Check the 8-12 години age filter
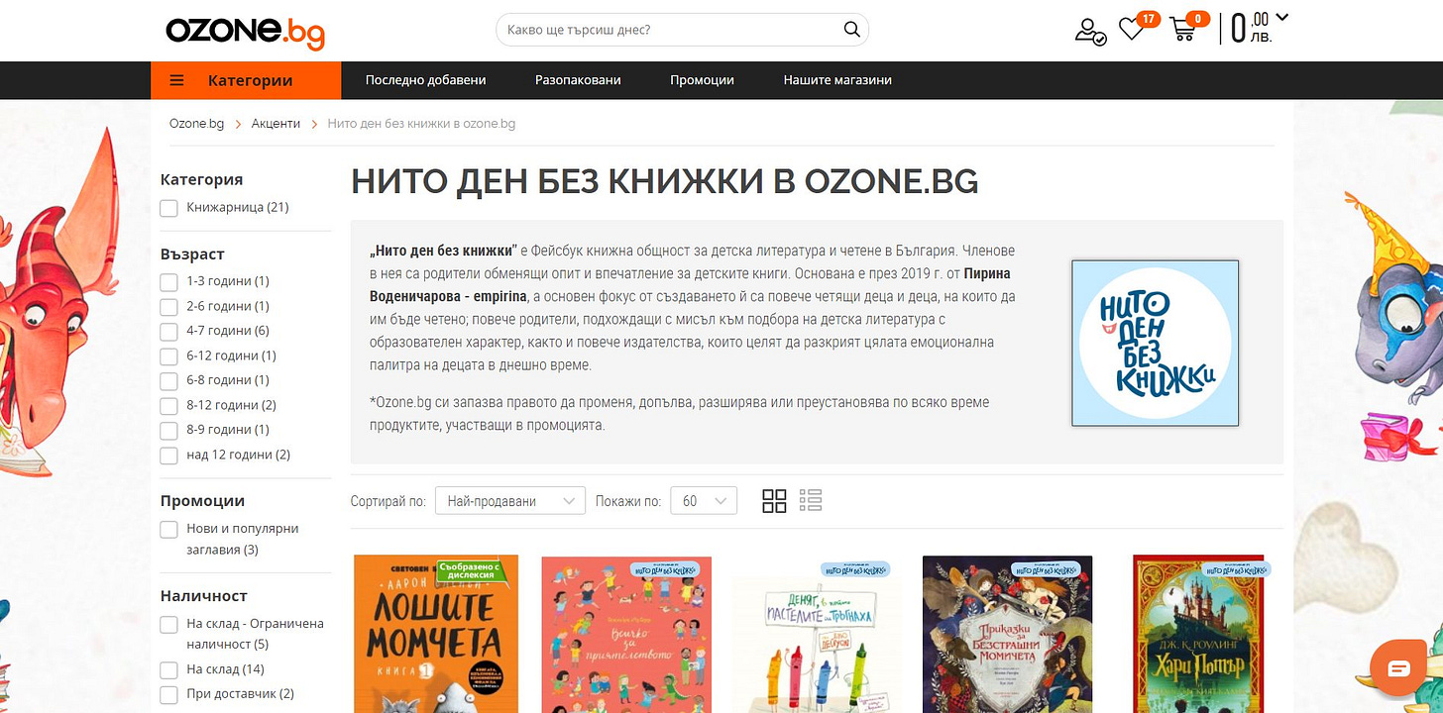Viewport: 1443px width, 713px height. (168, 406)
